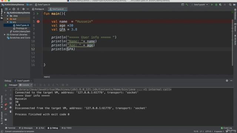
Task: Click the Mute Breakpoints icon in Debug sidebar
Action: [6, 109]
